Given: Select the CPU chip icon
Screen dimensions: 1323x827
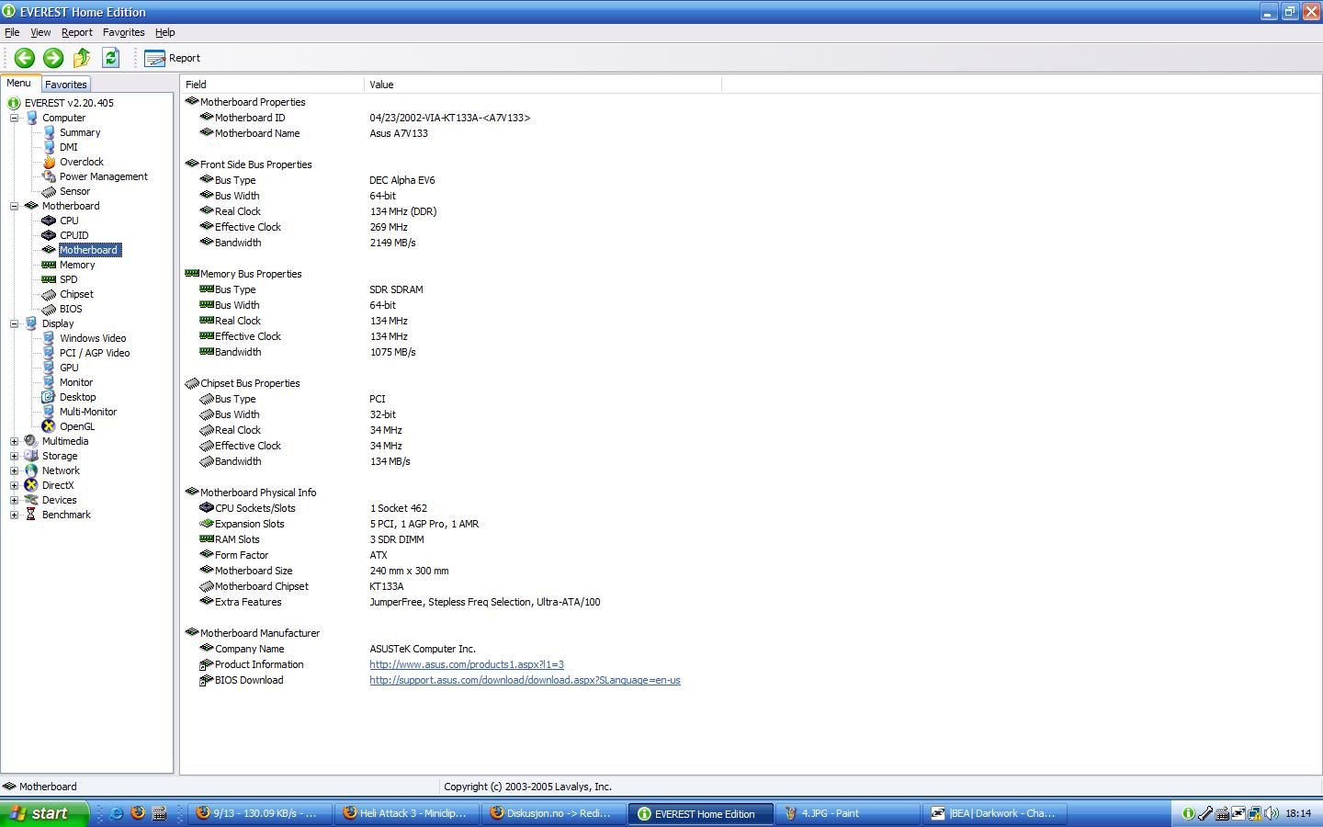Looking at the screenshot, I should [x=50, y=221].
